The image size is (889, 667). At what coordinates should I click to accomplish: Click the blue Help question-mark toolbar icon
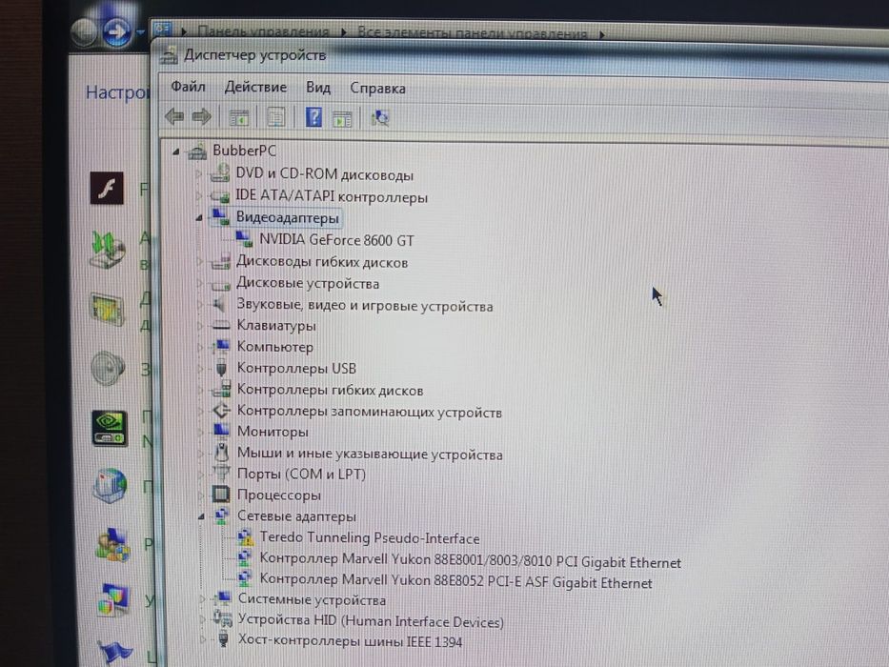point(313,117)
